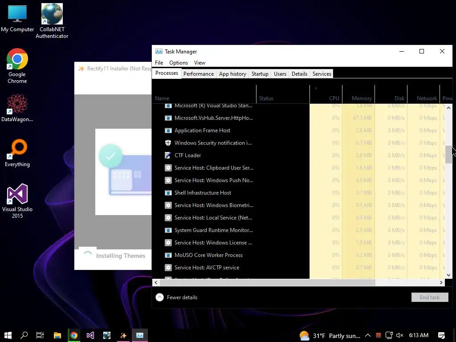Click the Windows License service gear icon

point(168,243)
